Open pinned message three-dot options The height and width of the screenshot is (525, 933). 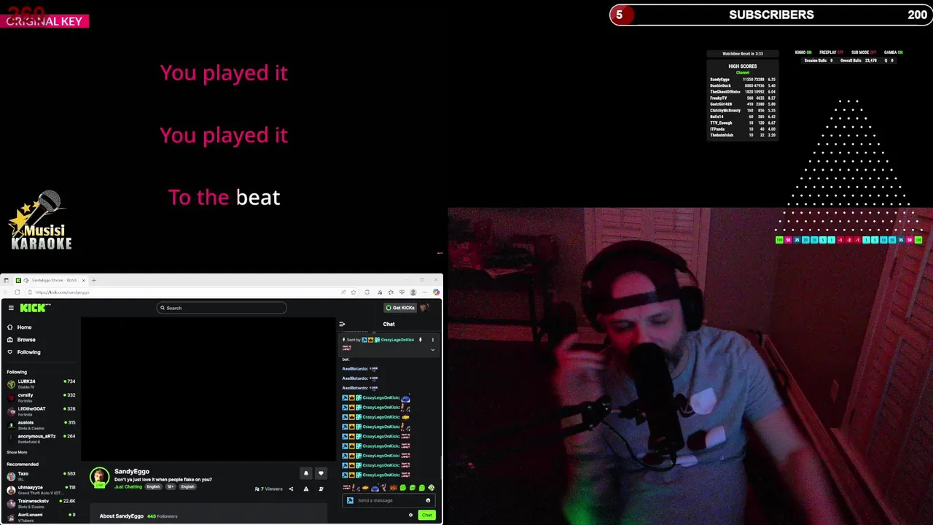[432, 340]
